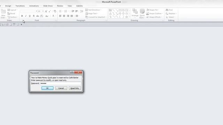Click the Numbering list icon
This screenshot has width=223, height=125.
tap(66, 11)
